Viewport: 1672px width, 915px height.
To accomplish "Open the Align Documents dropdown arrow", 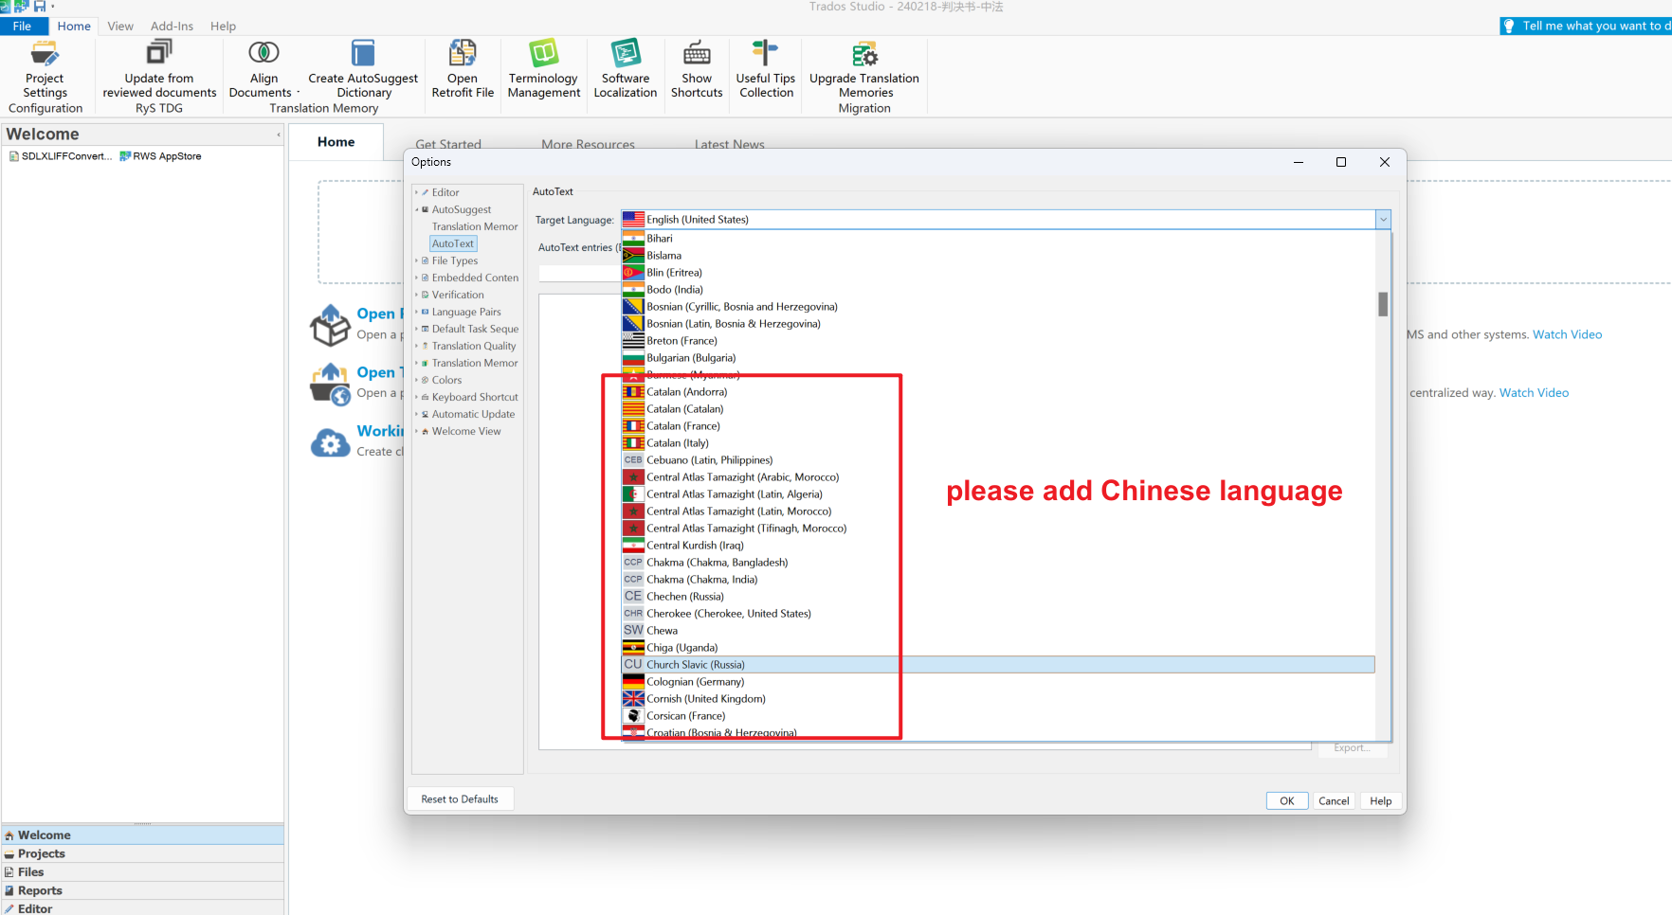I will pos(298,93).
